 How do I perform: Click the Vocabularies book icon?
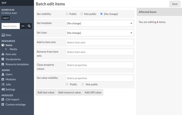click(3, 59)
